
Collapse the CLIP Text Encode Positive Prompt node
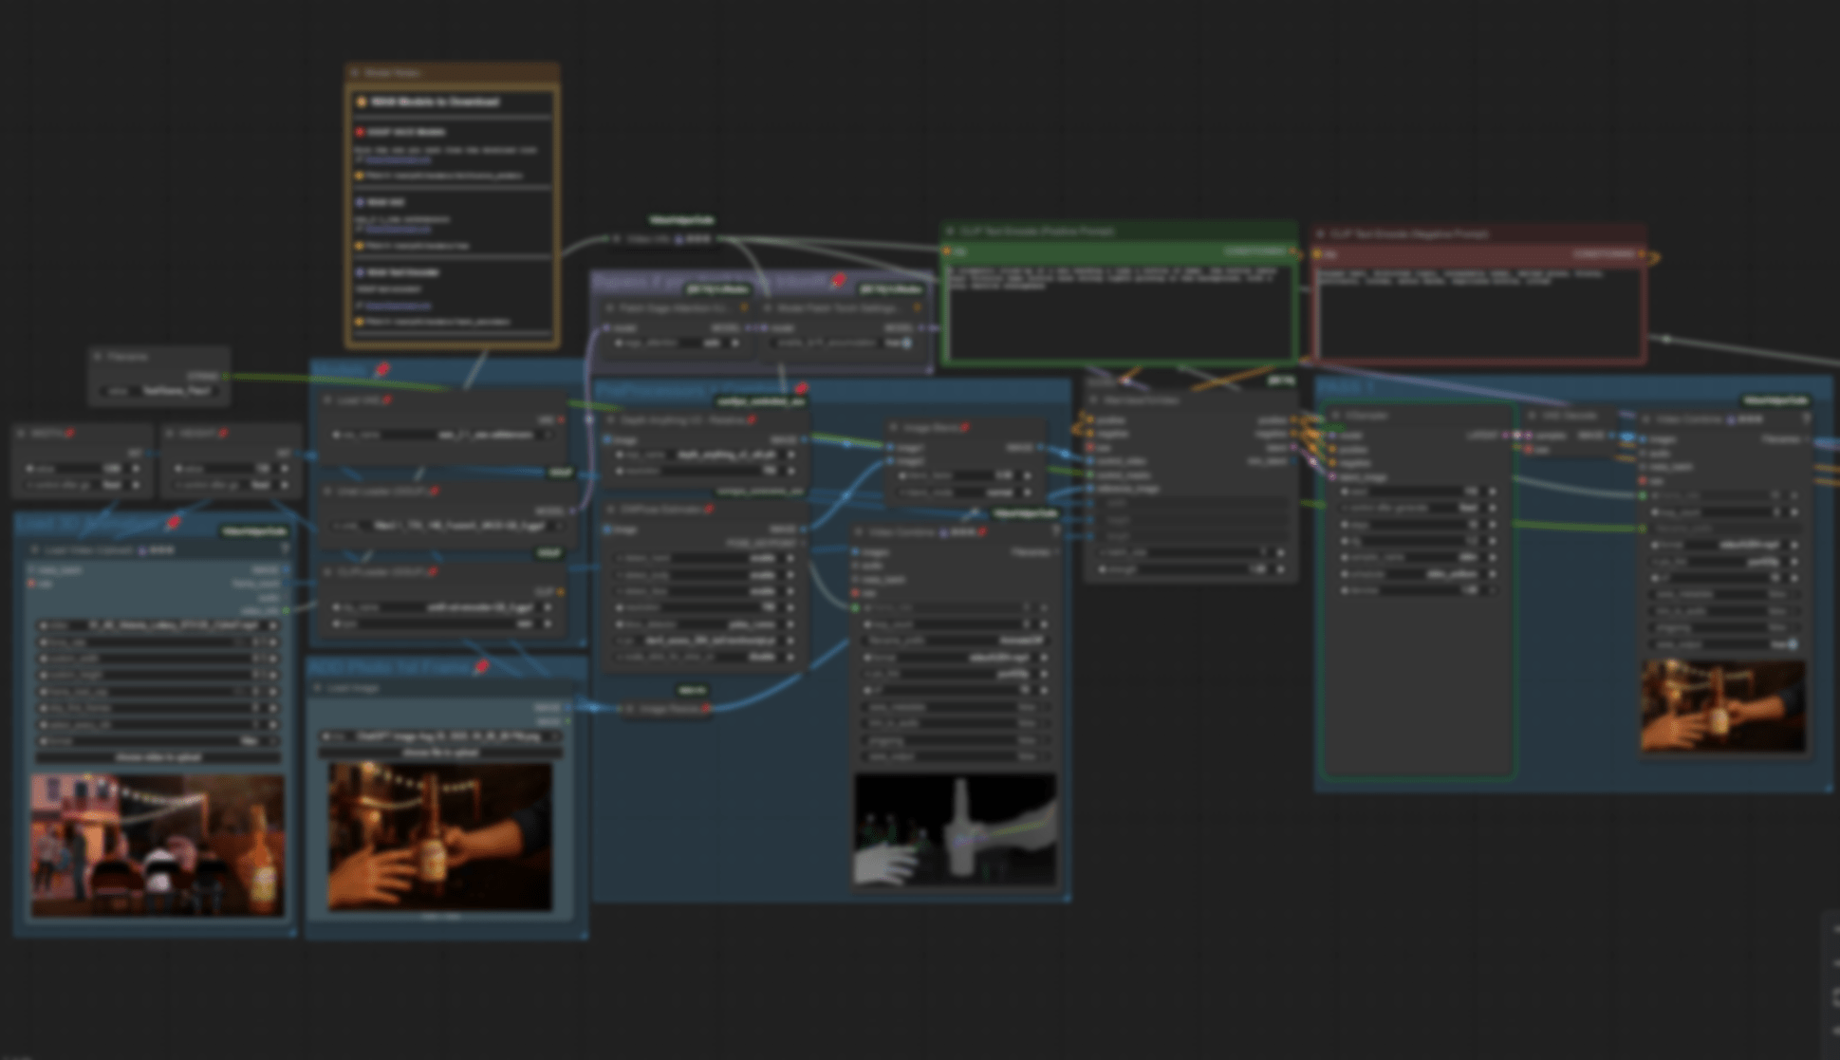[950, 231]
